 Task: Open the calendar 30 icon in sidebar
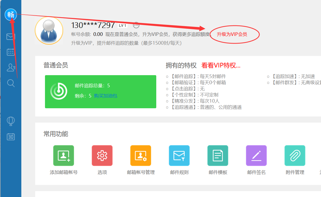(11, 137)
